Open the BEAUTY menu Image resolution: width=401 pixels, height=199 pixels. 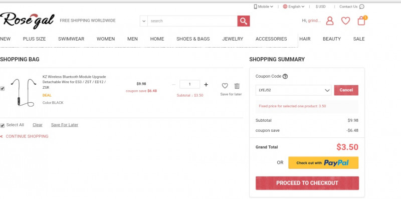(x=332, y=39)
